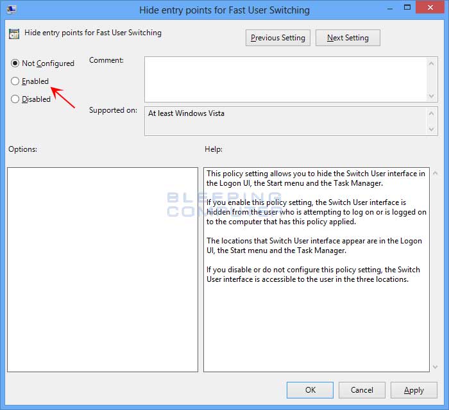Click the Help pane scroll down arrow
The height and width of the screenshot is (410, 449).
tap(436, 367)
